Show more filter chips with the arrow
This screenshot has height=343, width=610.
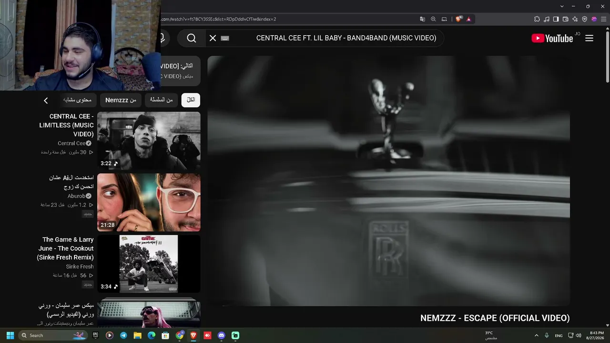46,101
